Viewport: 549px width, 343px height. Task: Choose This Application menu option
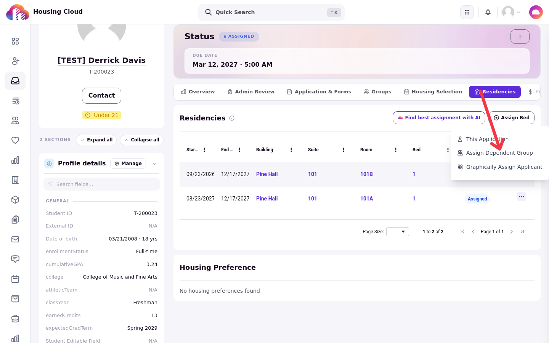point(499,139)
